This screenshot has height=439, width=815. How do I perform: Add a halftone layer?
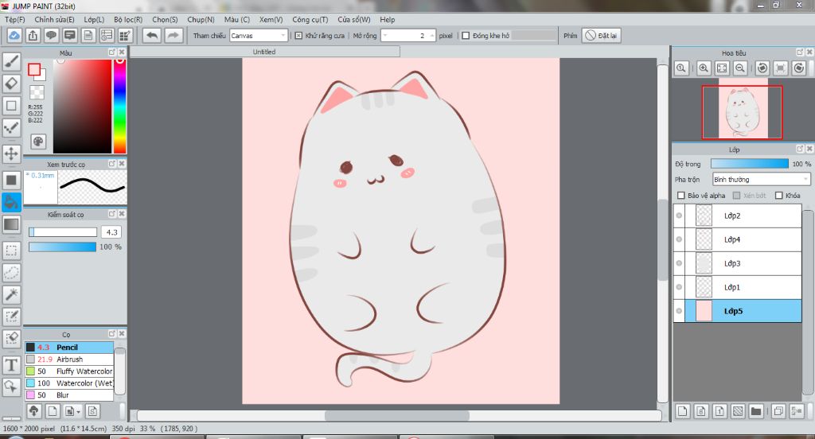coord(738,411)
